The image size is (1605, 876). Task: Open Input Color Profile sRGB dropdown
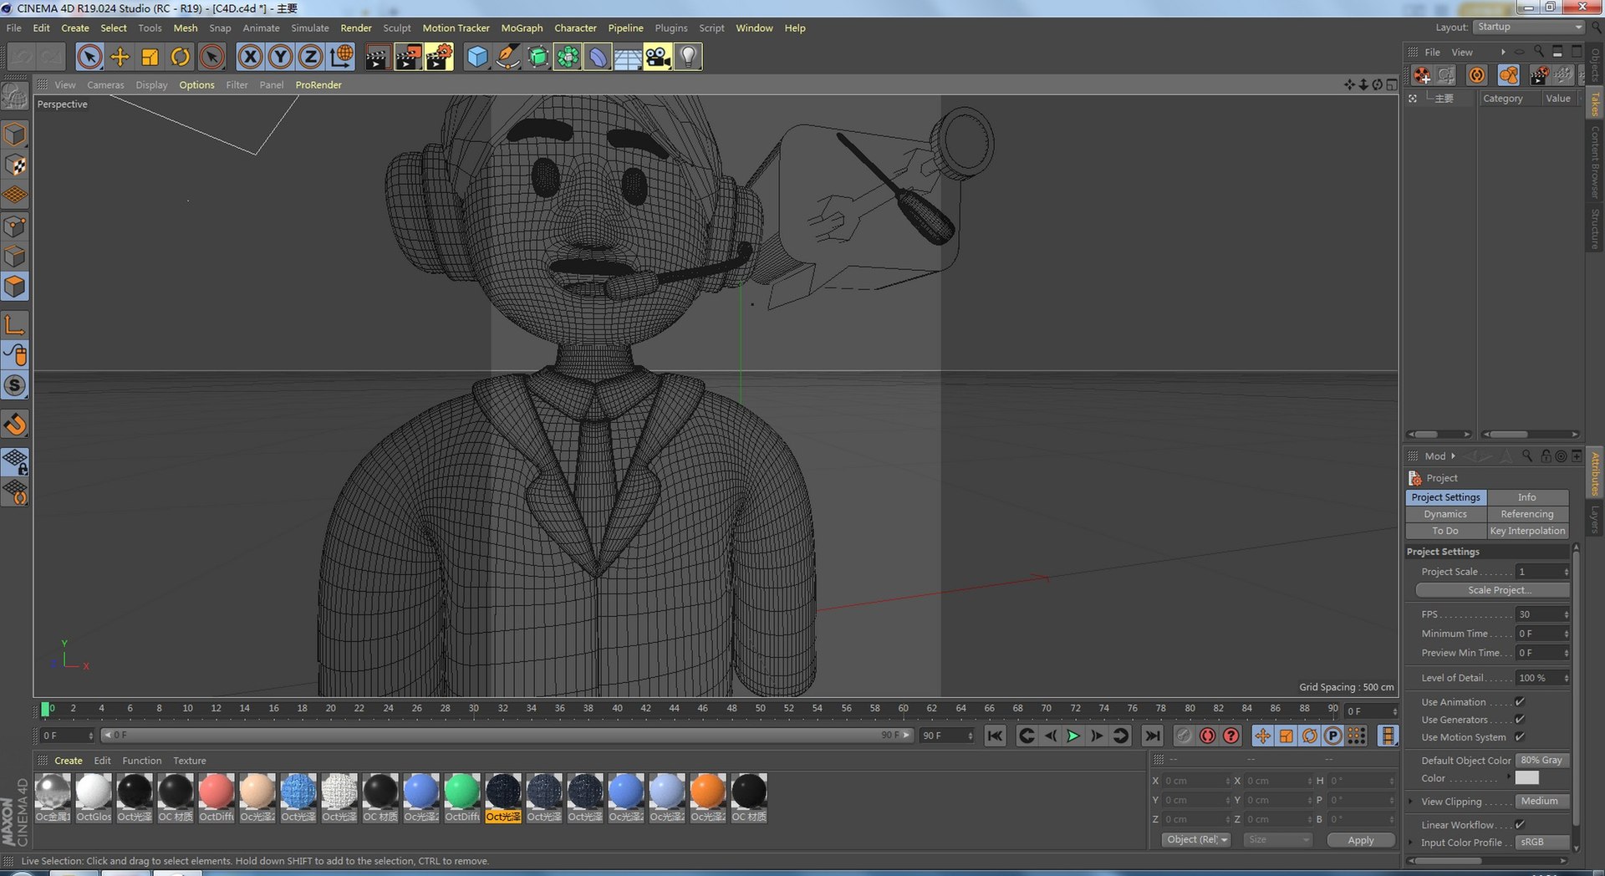click(1543, 843)
